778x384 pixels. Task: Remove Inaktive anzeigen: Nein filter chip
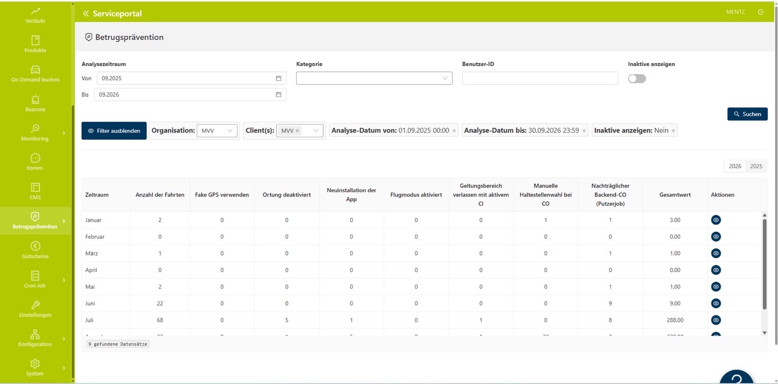click(673, 131)
